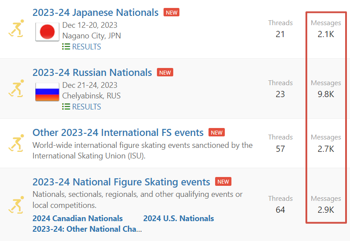This screenshot has height=241, width=350.
Task: Click NEW badge next to Japanese Nationals
Action: click(171, 12)
